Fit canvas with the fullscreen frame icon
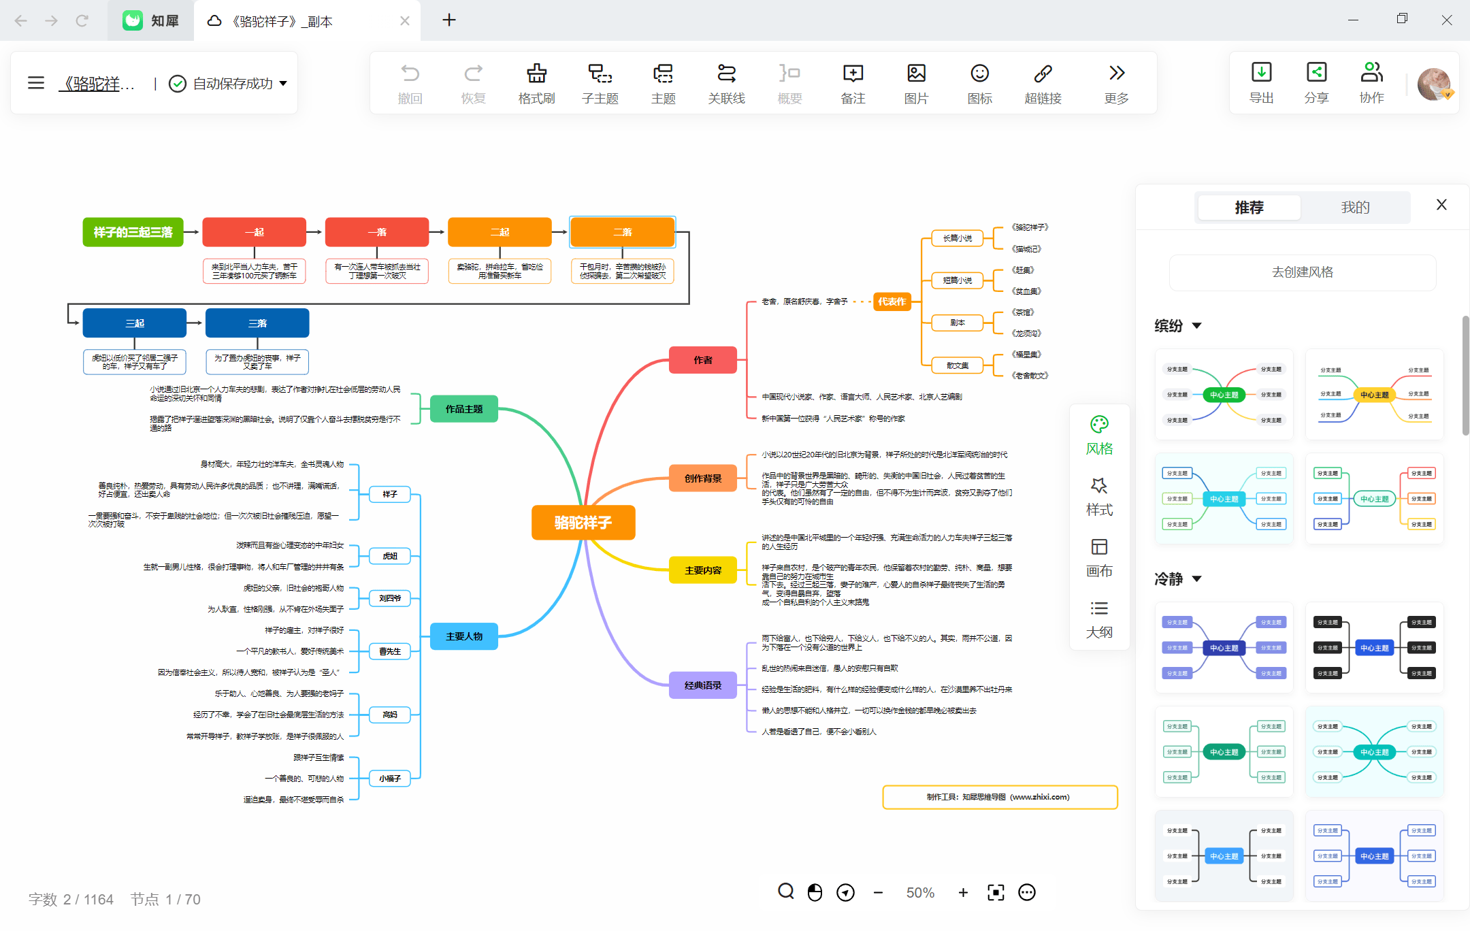This screenshot has width=1470, height=931. pos(996,892)
